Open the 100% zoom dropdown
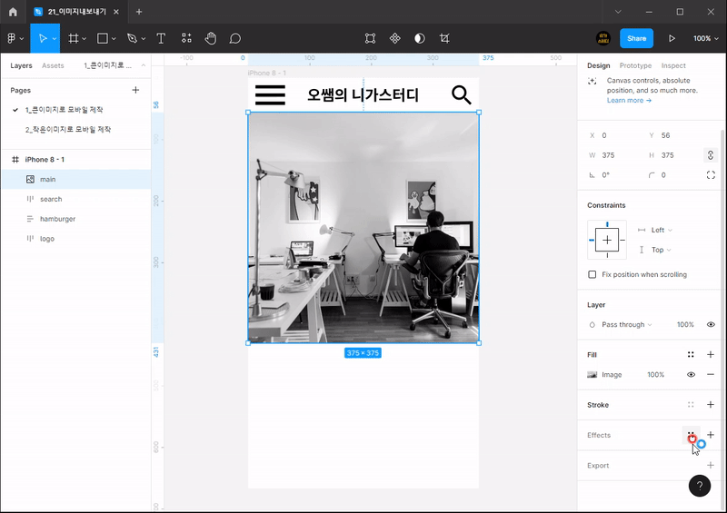Image resolution: width=727 pixels, height=513 pixels. pos(706,38)
